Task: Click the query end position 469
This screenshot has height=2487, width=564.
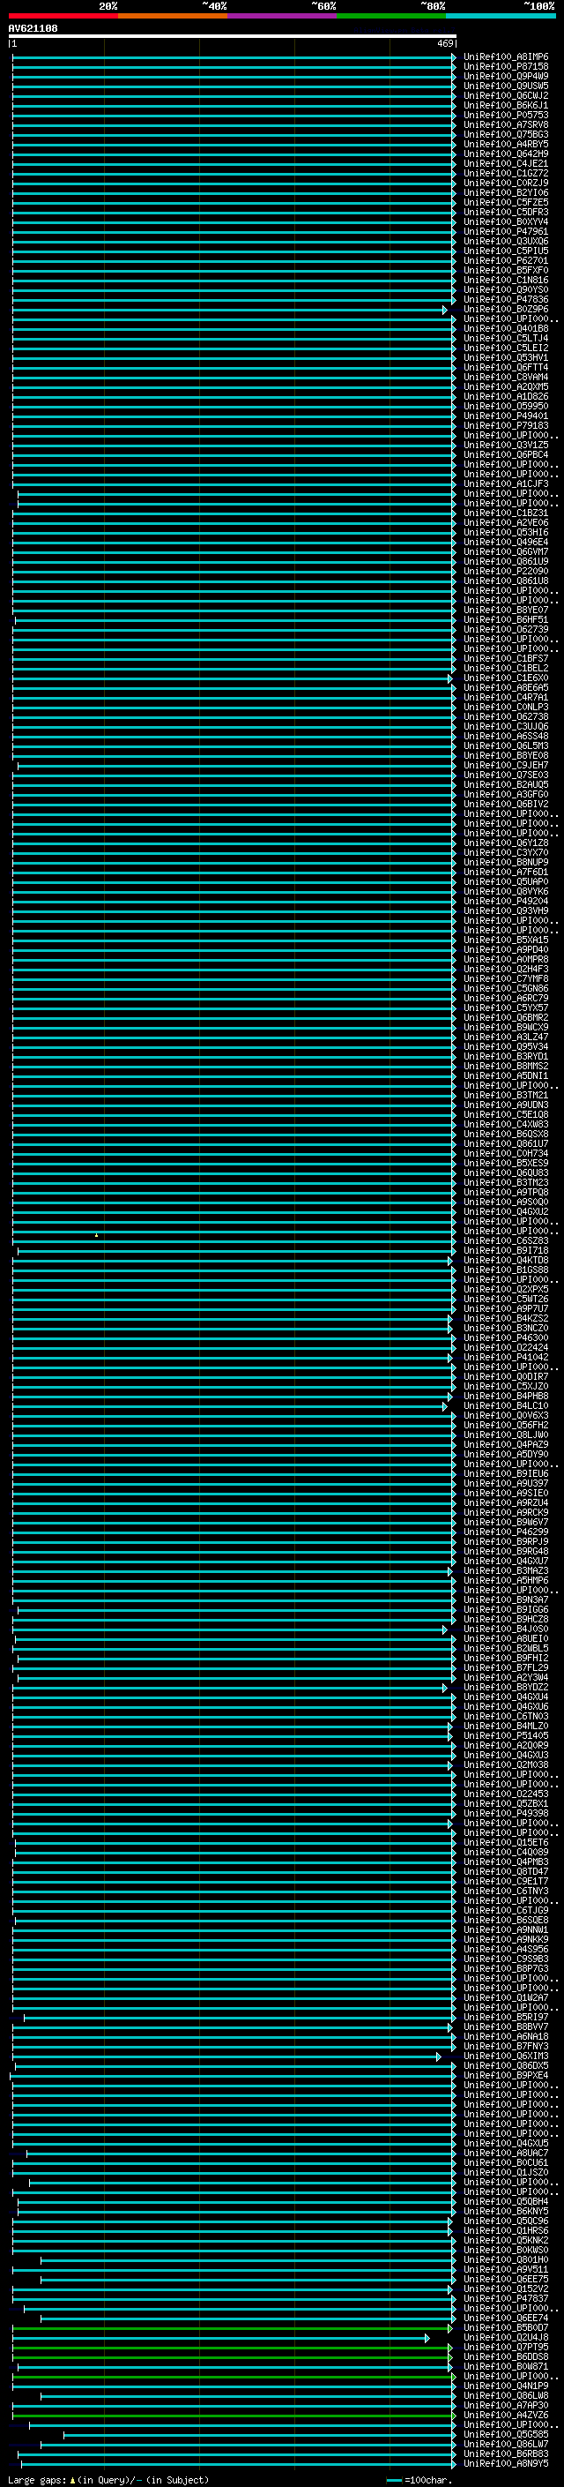Action: coord(444,43)
